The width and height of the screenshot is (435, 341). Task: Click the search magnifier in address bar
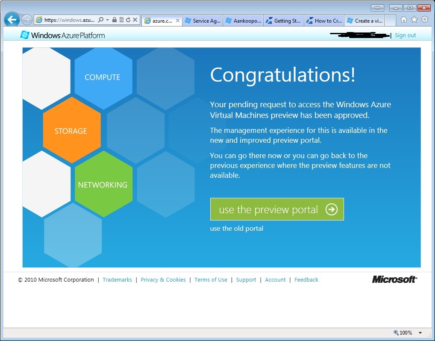tap(101, 20)
